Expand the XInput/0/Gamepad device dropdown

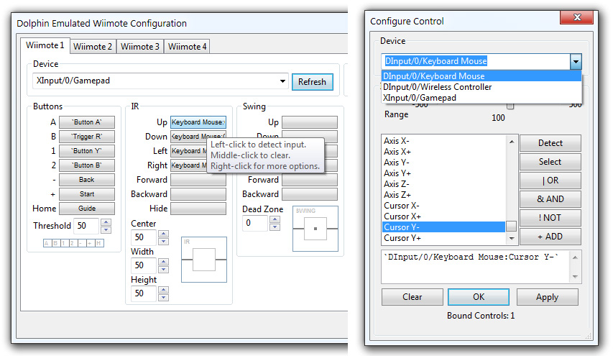[x=282, y=81]
